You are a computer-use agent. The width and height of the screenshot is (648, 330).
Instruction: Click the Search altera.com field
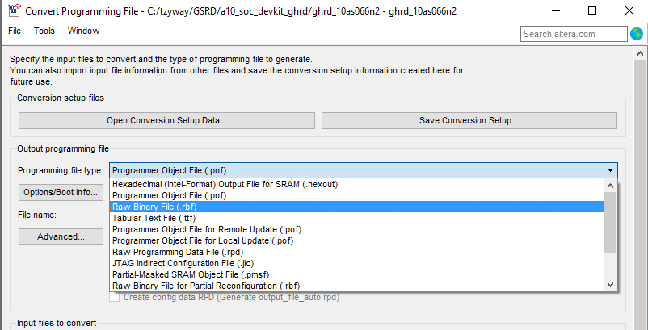pos(574,34)
